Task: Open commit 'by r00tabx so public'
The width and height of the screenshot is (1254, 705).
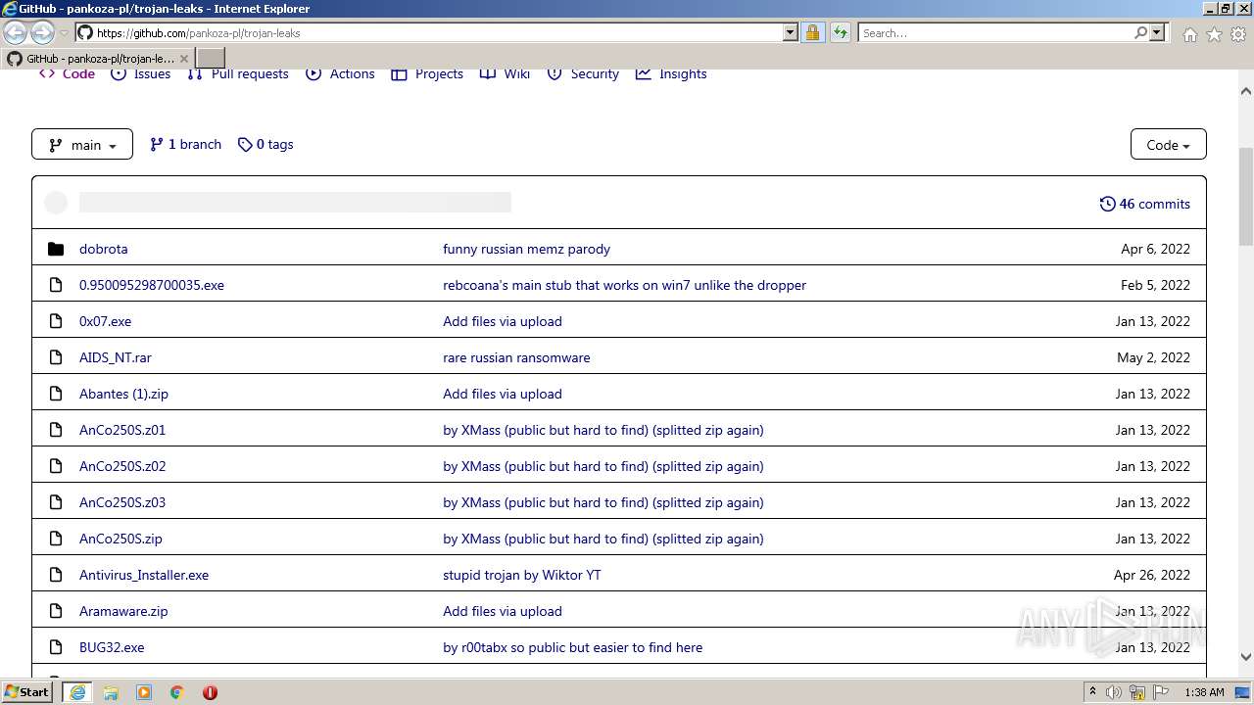Action: [572, 647]
